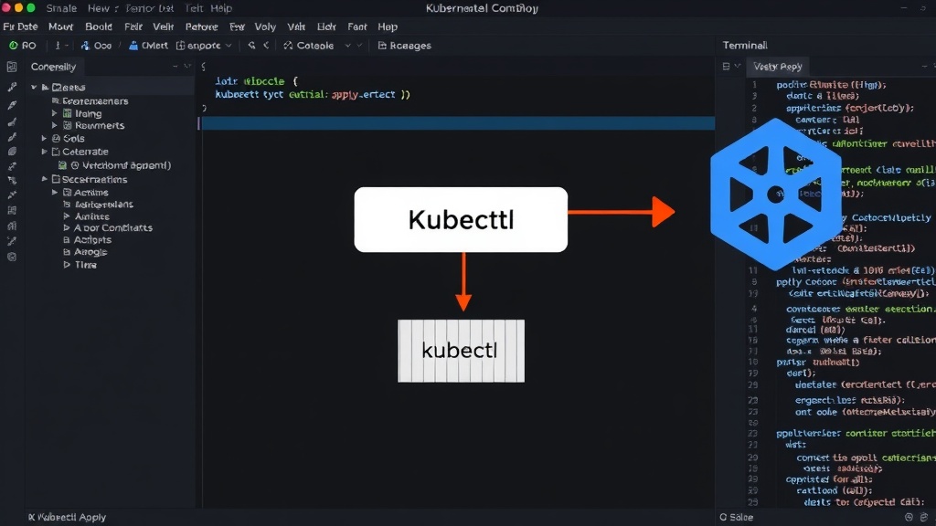Image resolution: width=936 pixels, height=526 pixels.
Task: Click the icon beside Iroing tree row
Action: coord(68,113)
